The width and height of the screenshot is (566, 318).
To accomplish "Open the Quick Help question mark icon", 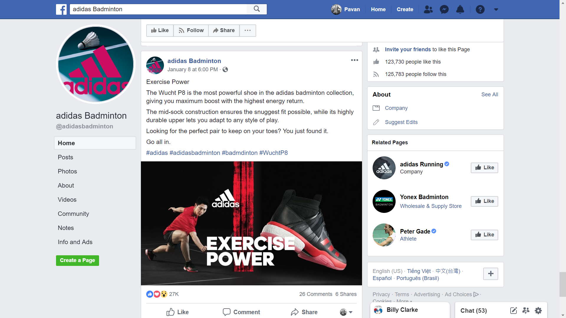I will coord(480,9).
